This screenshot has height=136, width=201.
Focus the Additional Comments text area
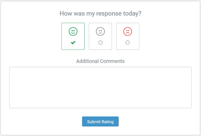point(100,87)
